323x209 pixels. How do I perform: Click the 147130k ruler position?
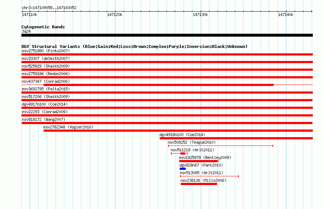click(x=200, y=15)
